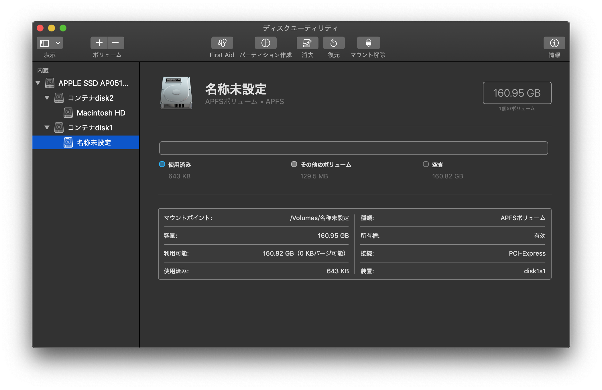Click the storage usage bar
Screen dimensions: 602x390
click(353, 148)
